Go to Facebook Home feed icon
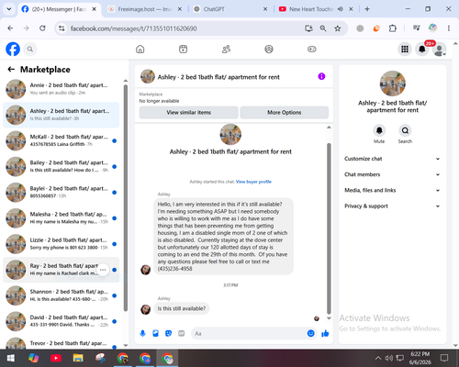 coord(140,49)
